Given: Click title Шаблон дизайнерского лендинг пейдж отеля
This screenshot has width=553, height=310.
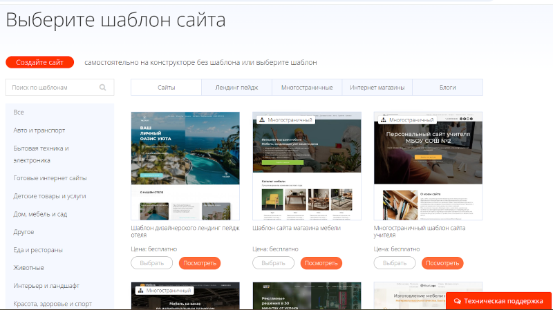Looking at the screenshot, I should pyautogui.click(x=185, y=231).
